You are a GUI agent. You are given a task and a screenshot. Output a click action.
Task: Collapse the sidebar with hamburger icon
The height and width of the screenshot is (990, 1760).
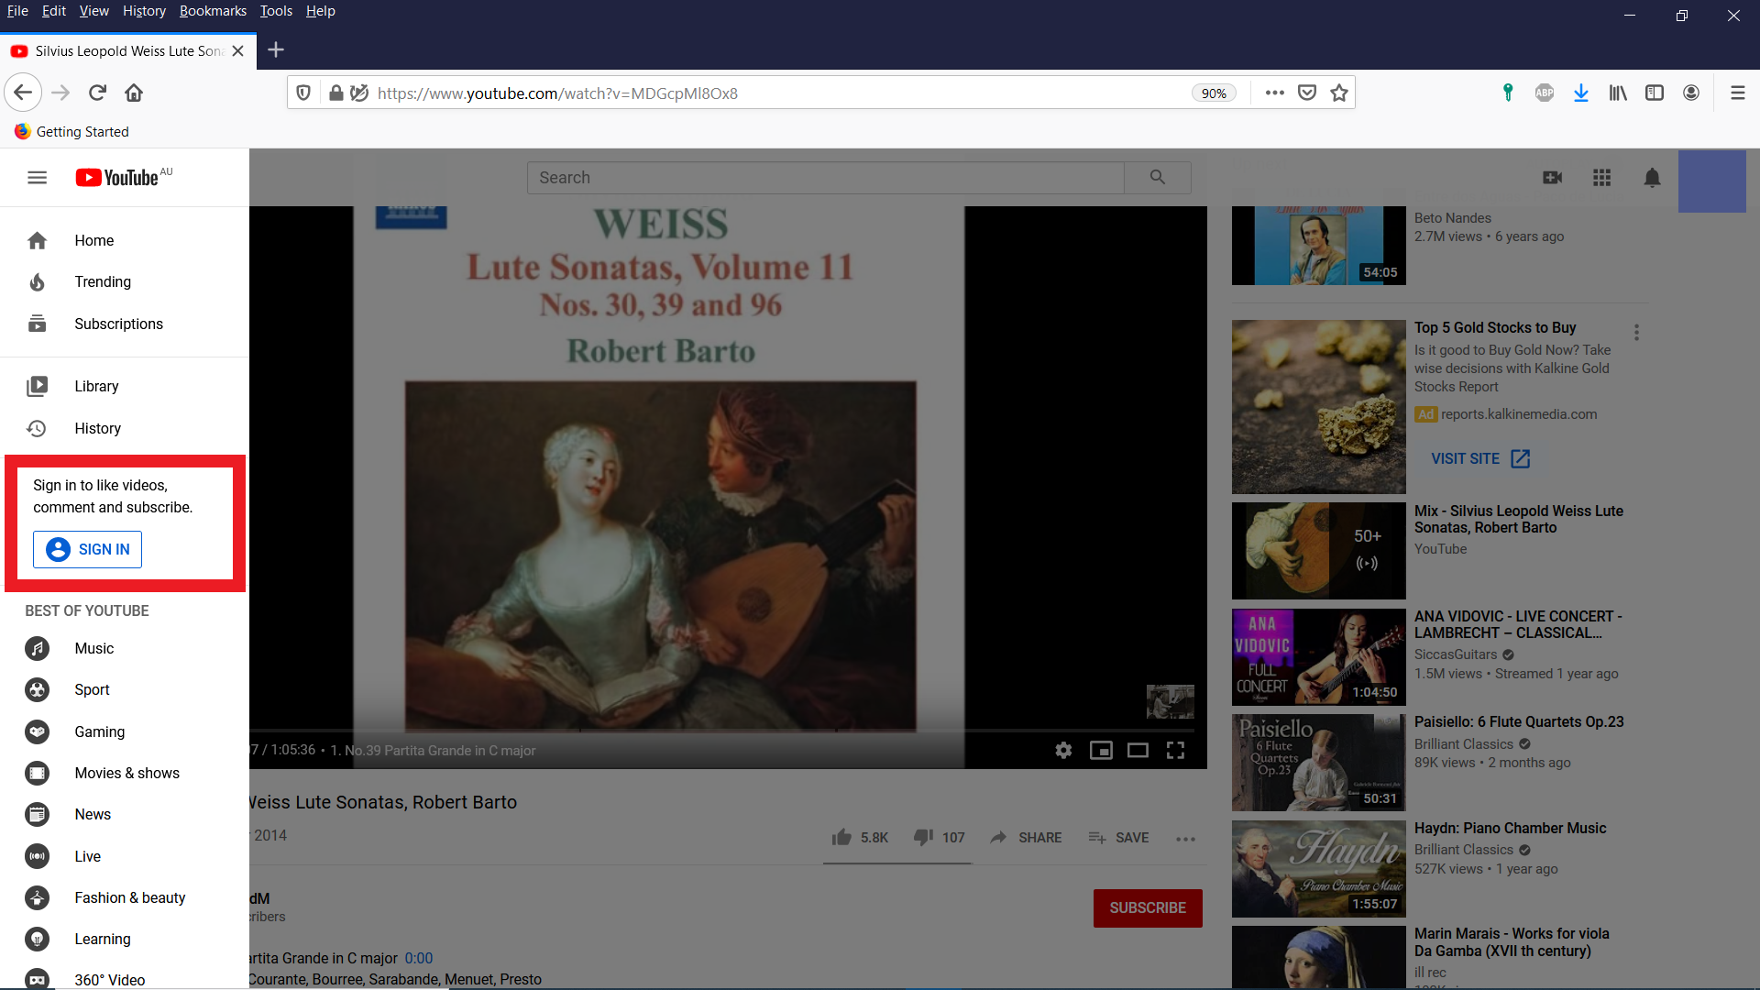[x=37, y=178]
